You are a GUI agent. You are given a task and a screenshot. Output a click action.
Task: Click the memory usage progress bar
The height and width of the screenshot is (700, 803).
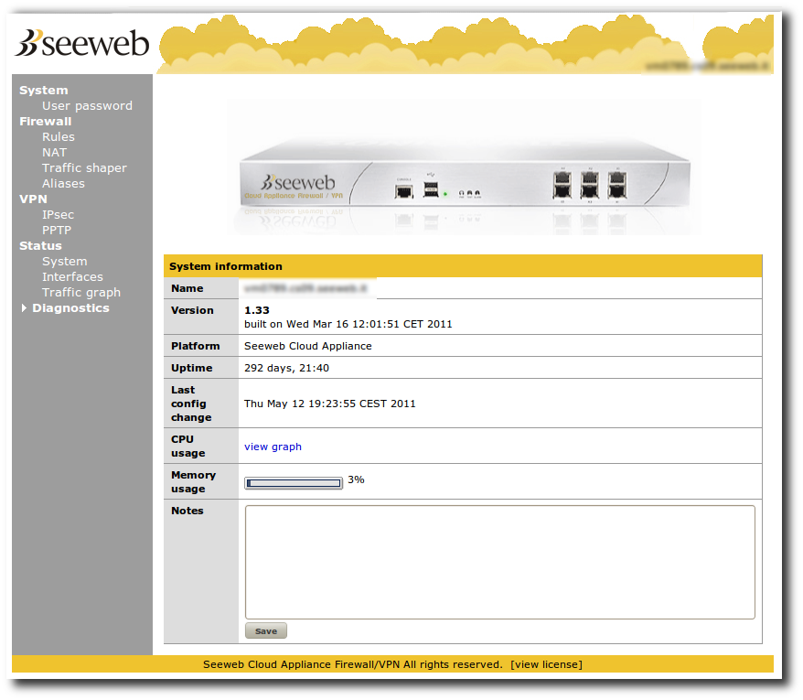click(x=294, y=483)
